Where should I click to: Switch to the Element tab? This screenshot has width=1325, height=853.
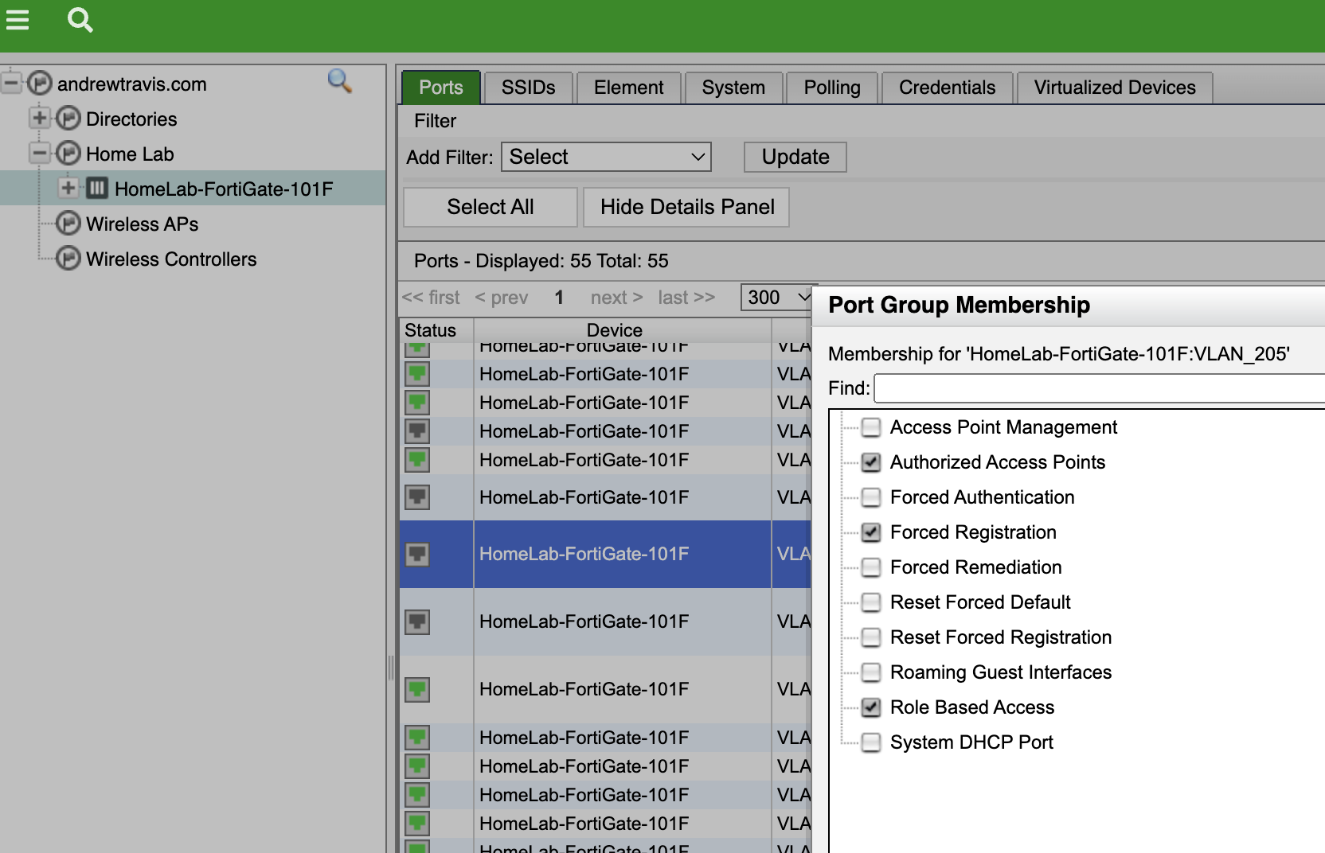628,88
